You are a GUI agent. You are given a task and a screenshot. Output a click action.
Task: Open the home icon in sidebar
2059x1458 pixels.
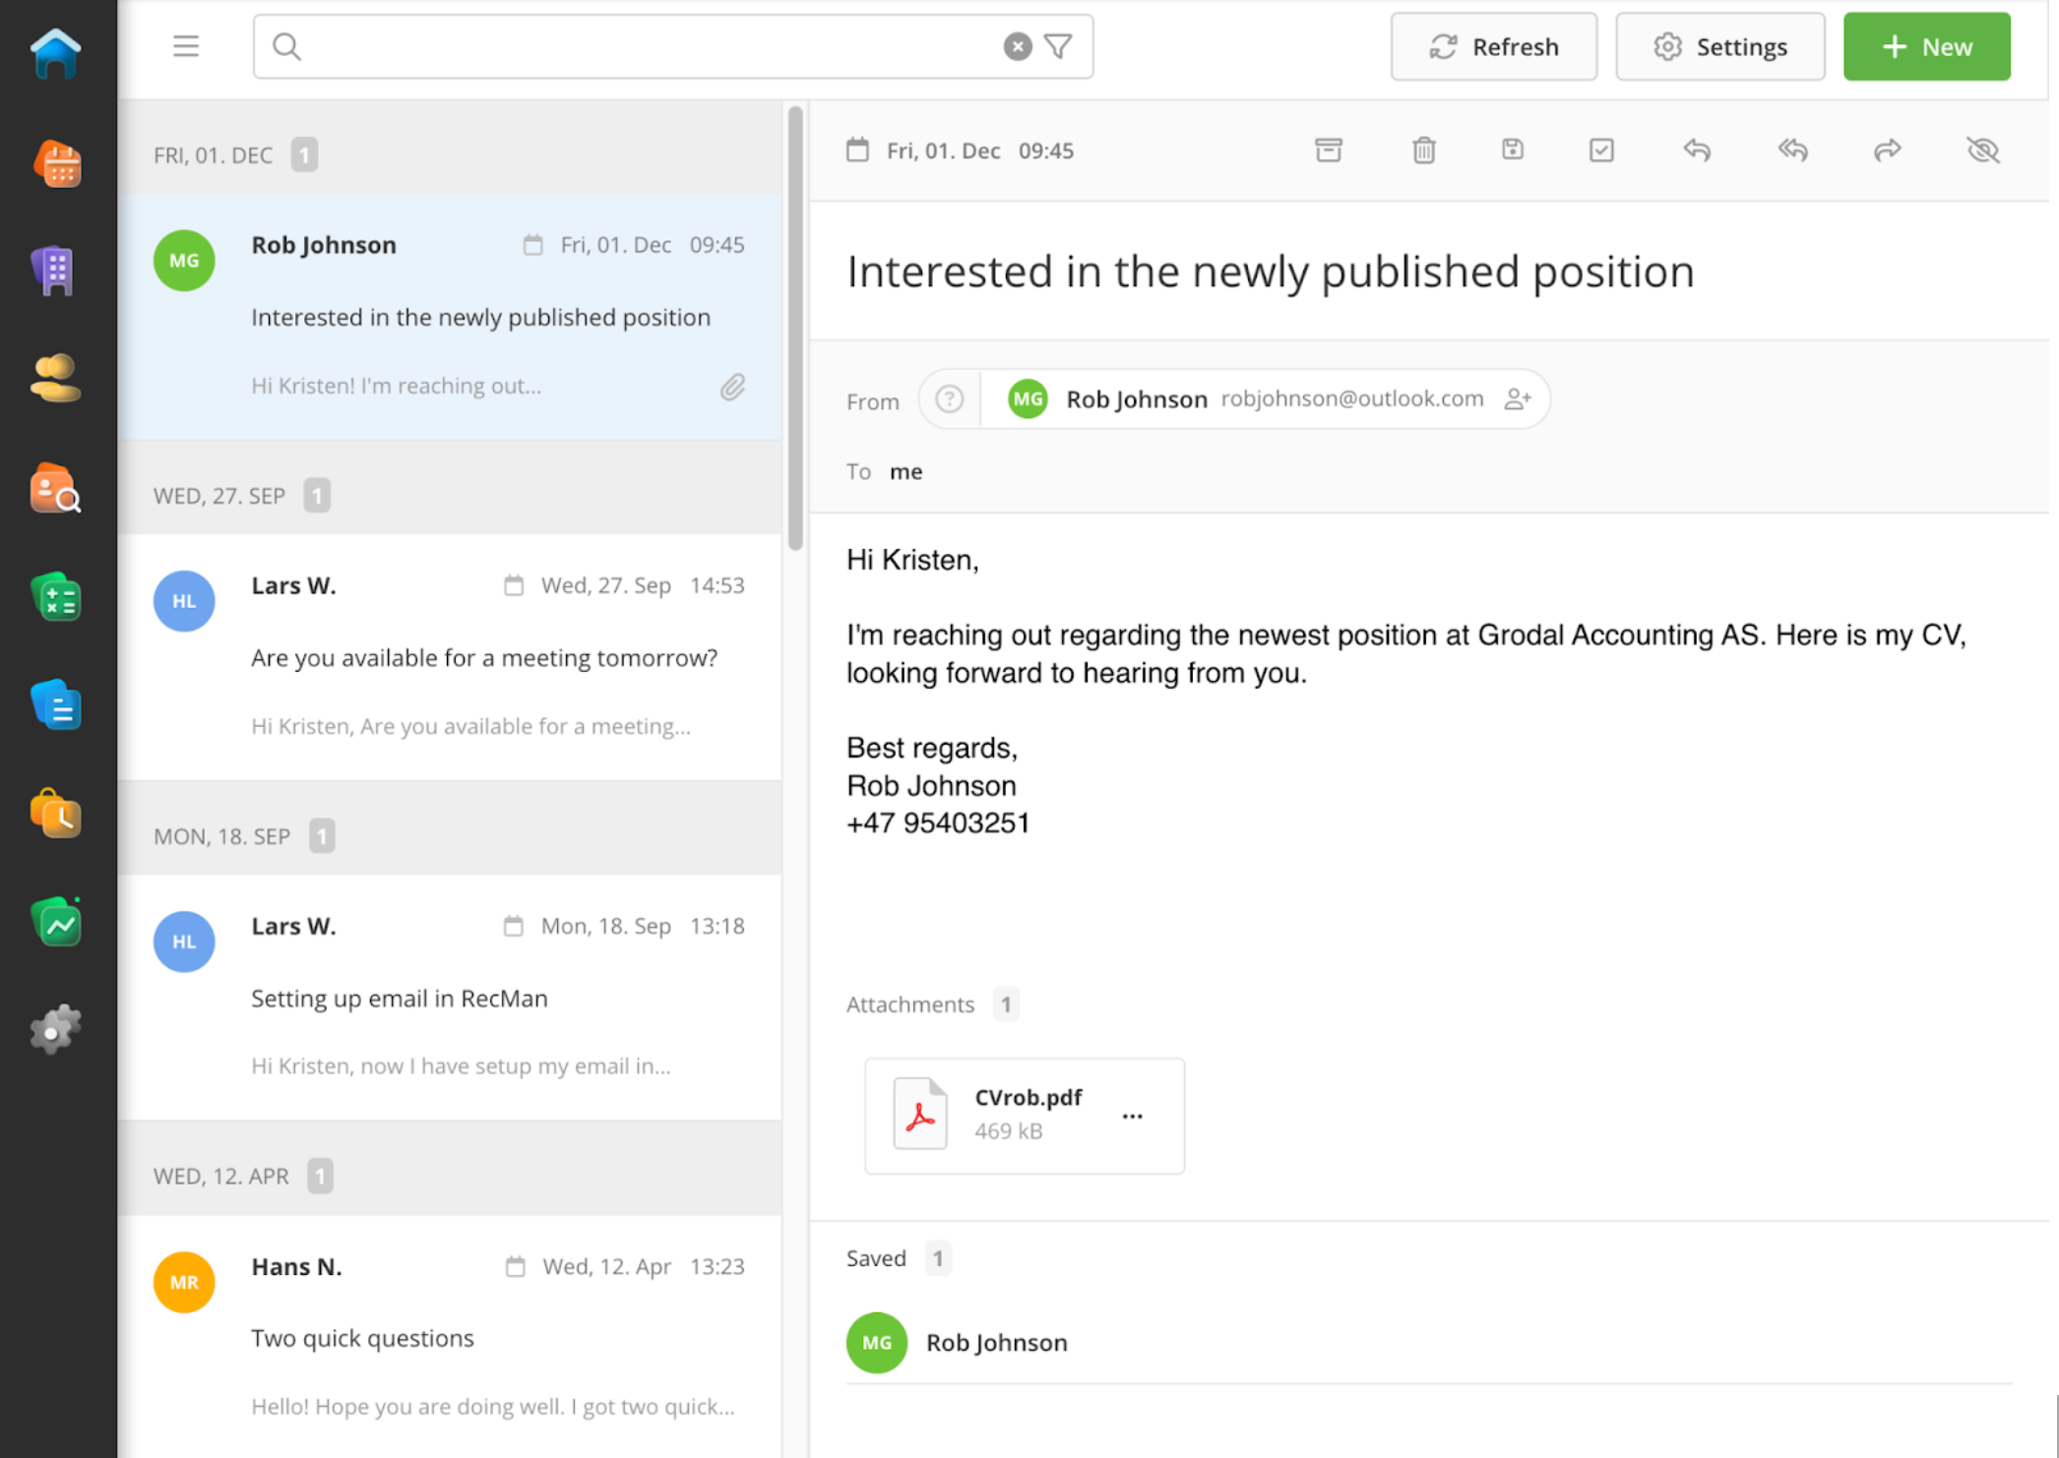point(56,53)
